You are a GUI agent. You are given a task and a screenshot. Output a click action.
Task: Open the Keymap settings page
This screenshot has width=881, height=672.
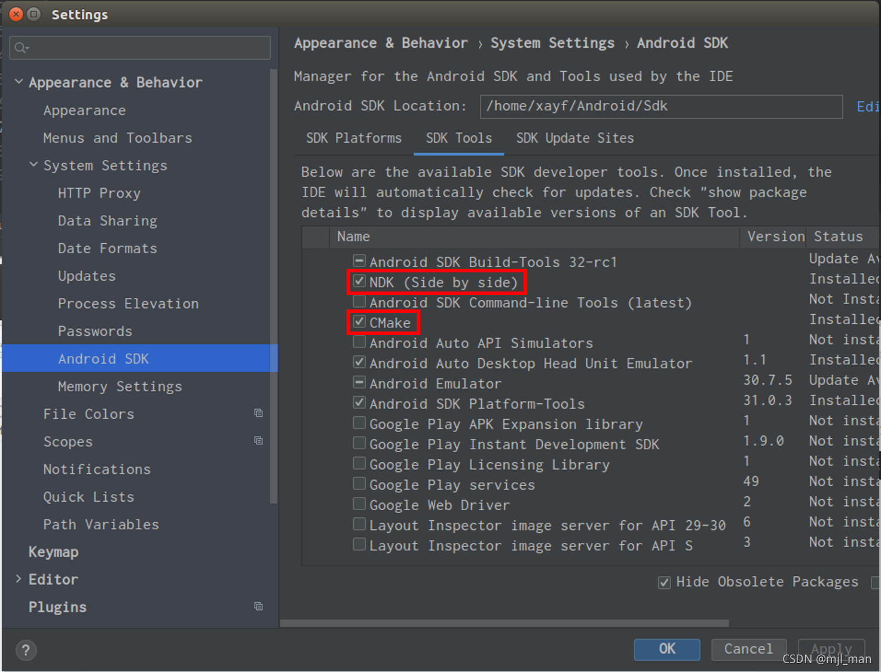[x=54, y=552]
